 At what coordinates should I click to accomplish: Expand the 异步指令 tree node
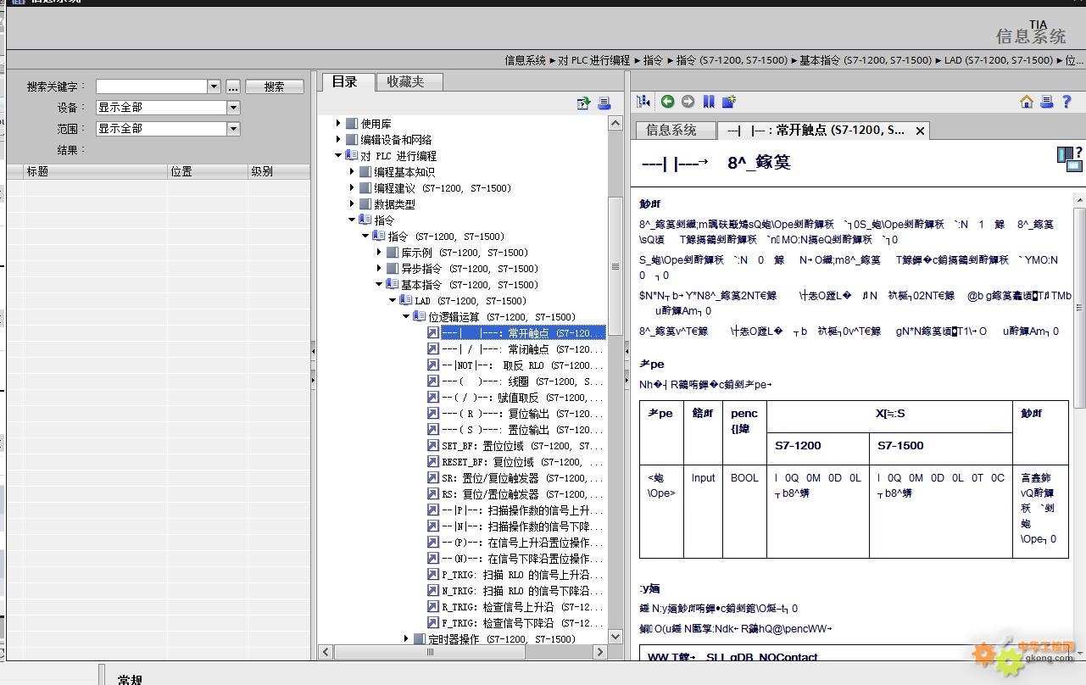point(379,269)
